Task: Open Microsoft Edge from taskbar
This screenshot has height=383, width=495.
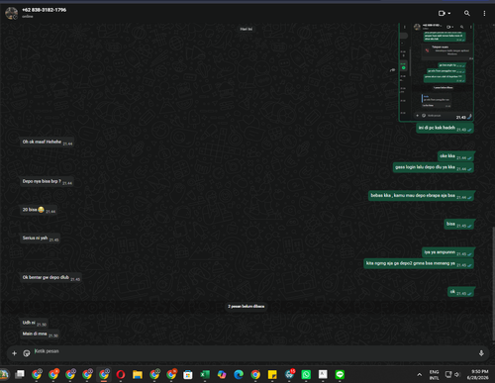Action: [x=239, y=374]
